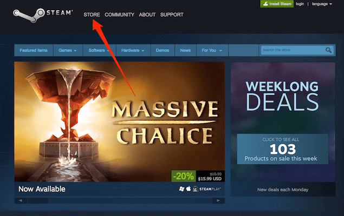
Task: Click the Windows platform icon
Action: pos(181,189)
